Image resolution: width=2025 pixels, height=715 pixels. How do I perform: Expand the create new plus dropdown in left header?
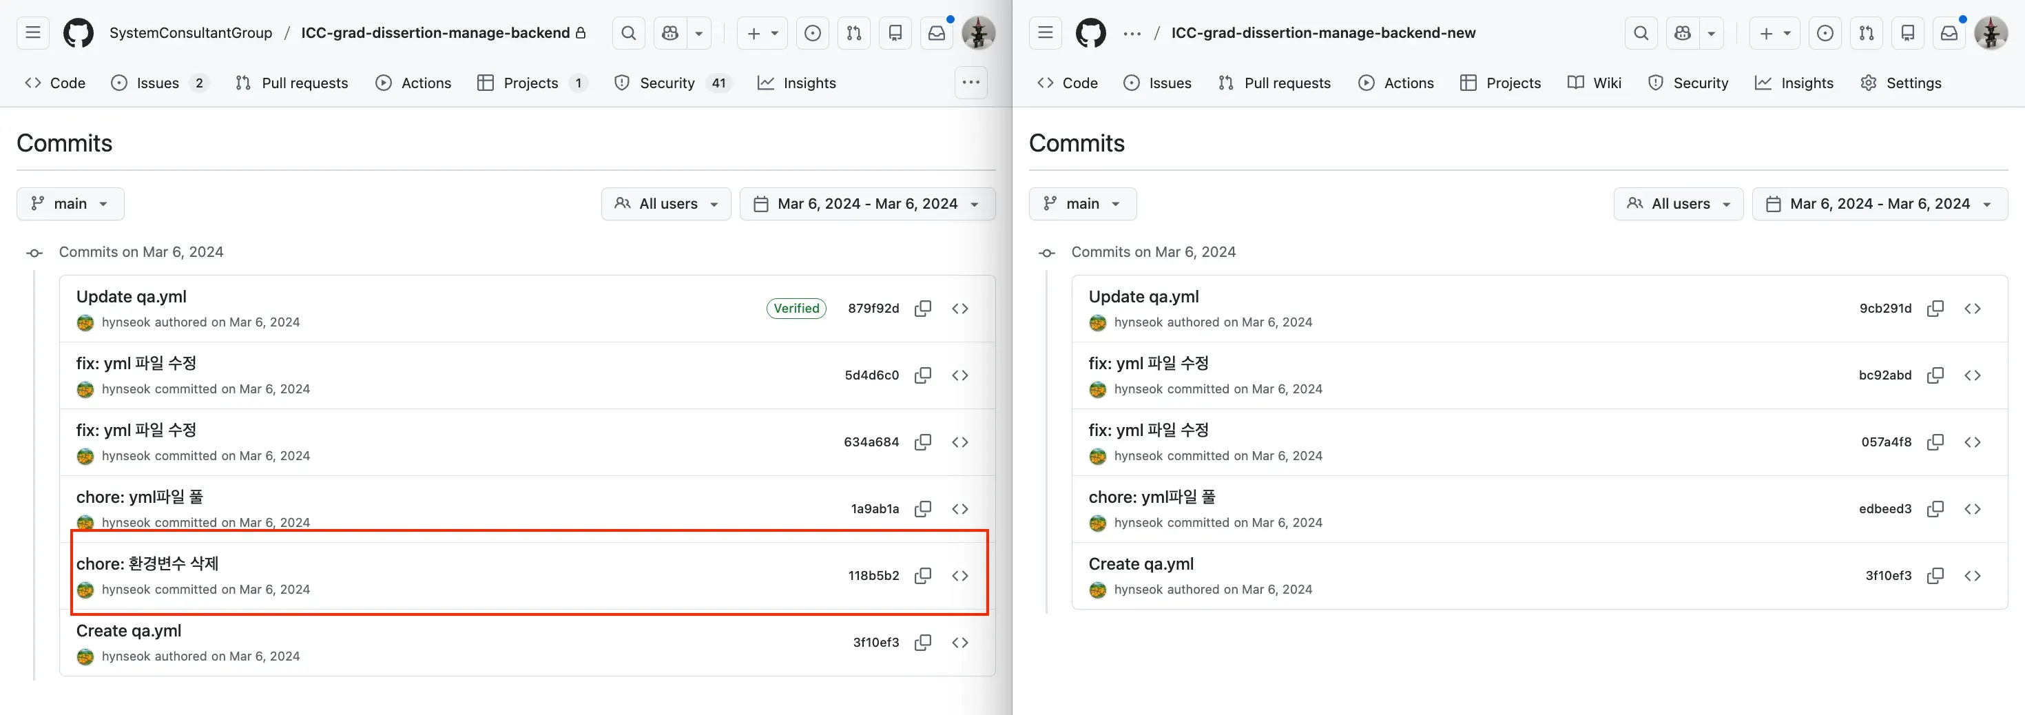[762, 33]
